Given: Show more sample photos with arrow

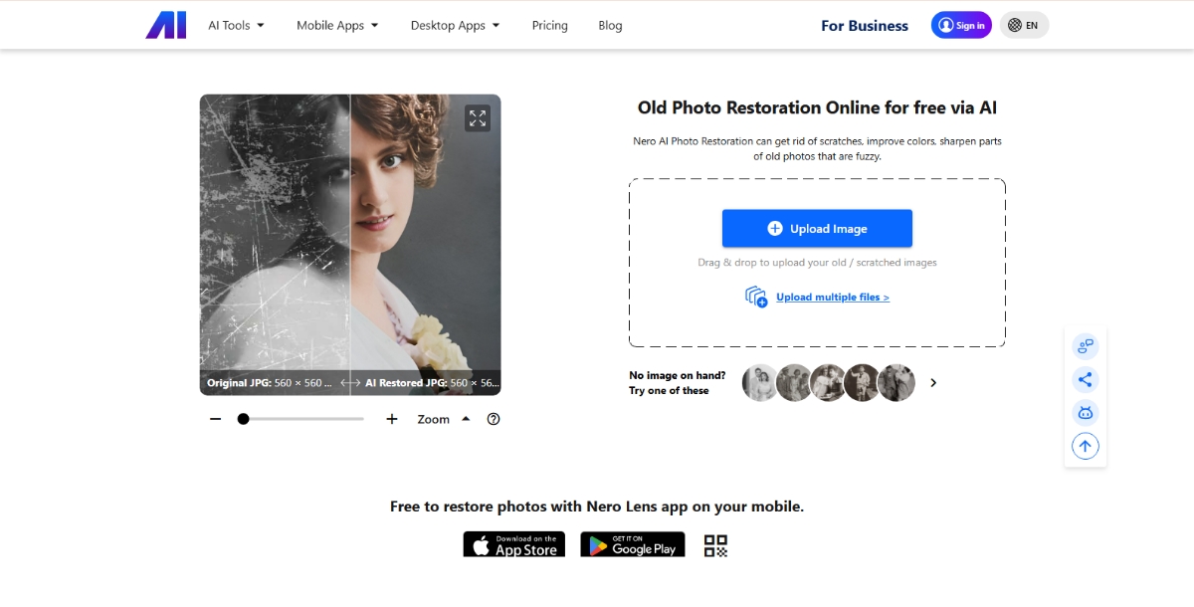Looking at the screenshot, I should (933, 382).
